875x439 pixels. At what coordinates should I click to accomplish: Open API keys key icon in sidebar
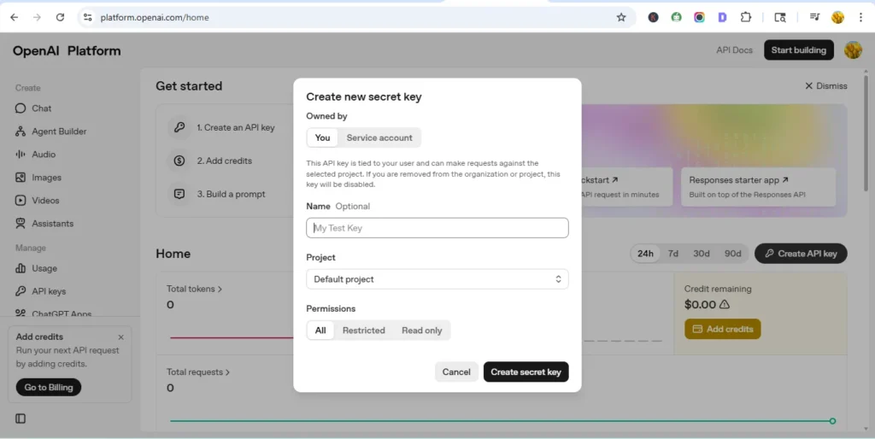(21, 291)
